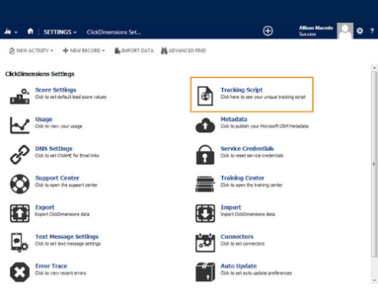The width and height of the screenshot is (378, 306).
Task: Click IMPORT DATA in the command bar
Action: click(134, 50)
